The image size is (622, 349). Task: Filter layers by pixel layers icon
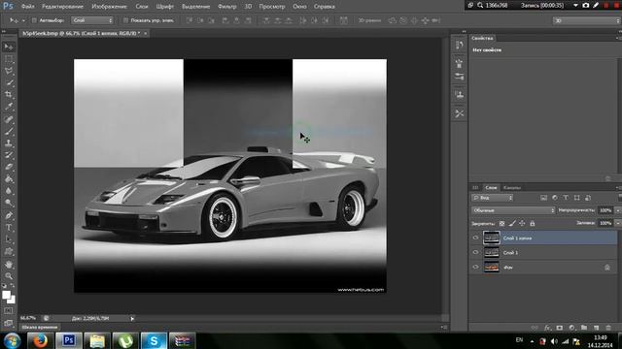(543, 198)
